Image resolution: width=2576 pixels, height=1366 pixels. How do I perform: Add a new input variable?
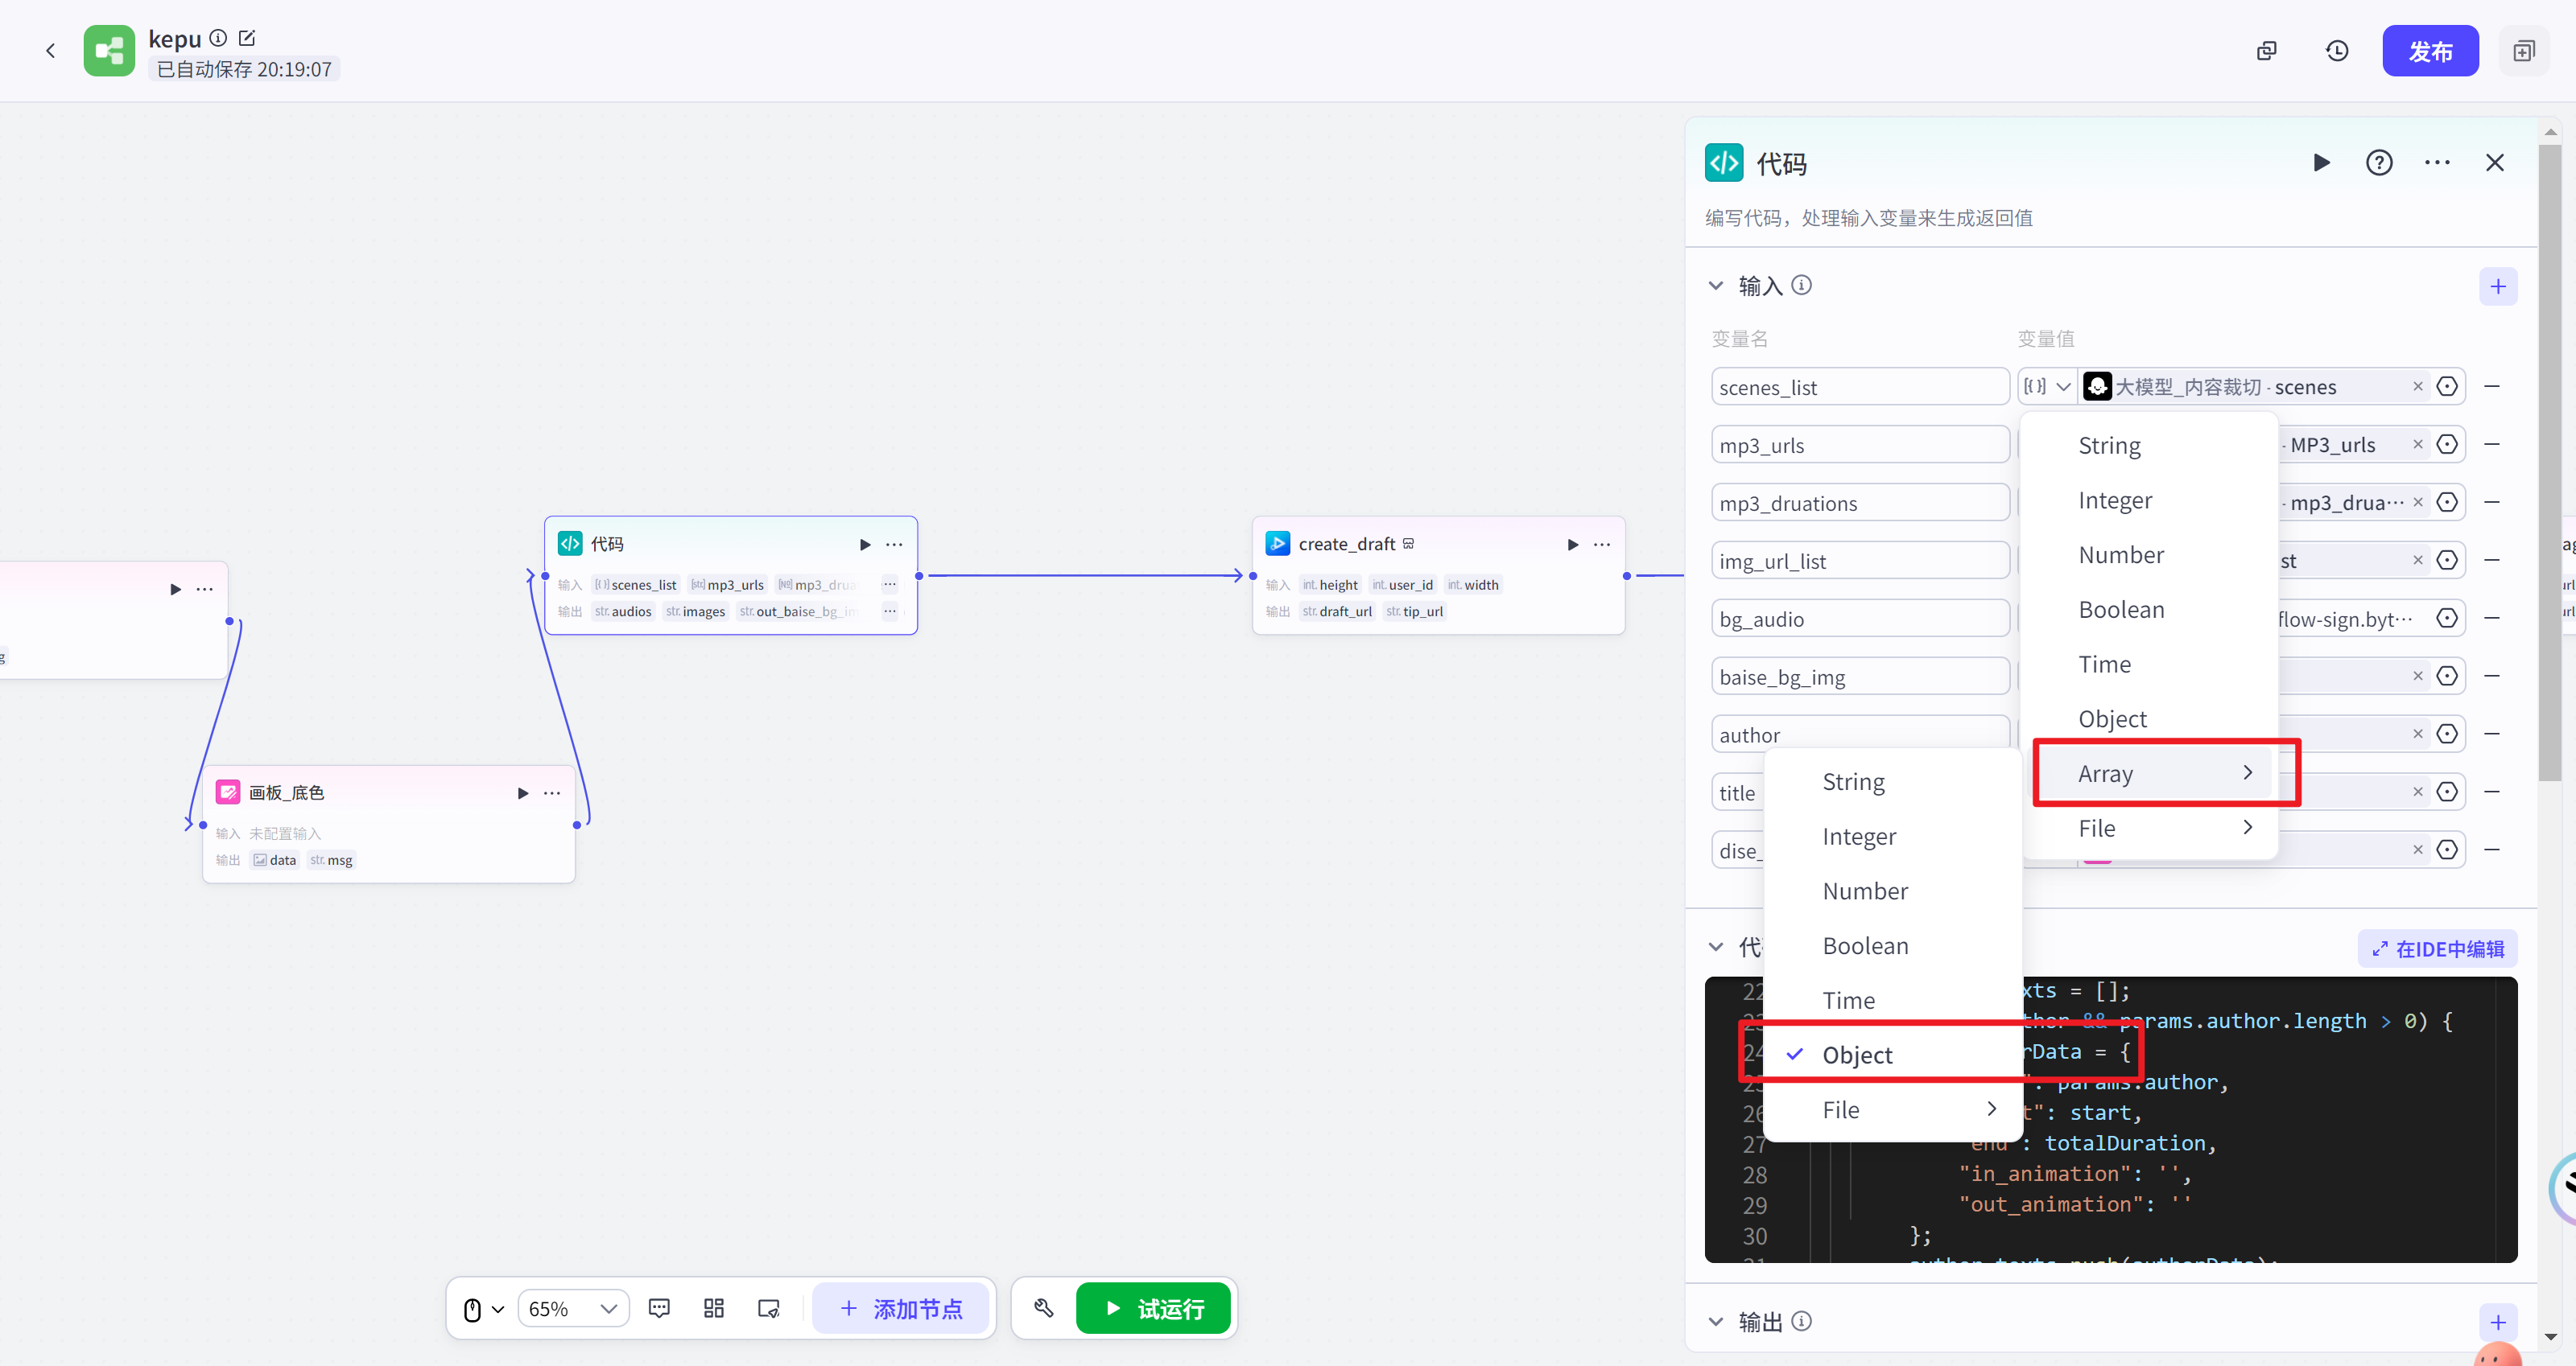coord(2498,286)
